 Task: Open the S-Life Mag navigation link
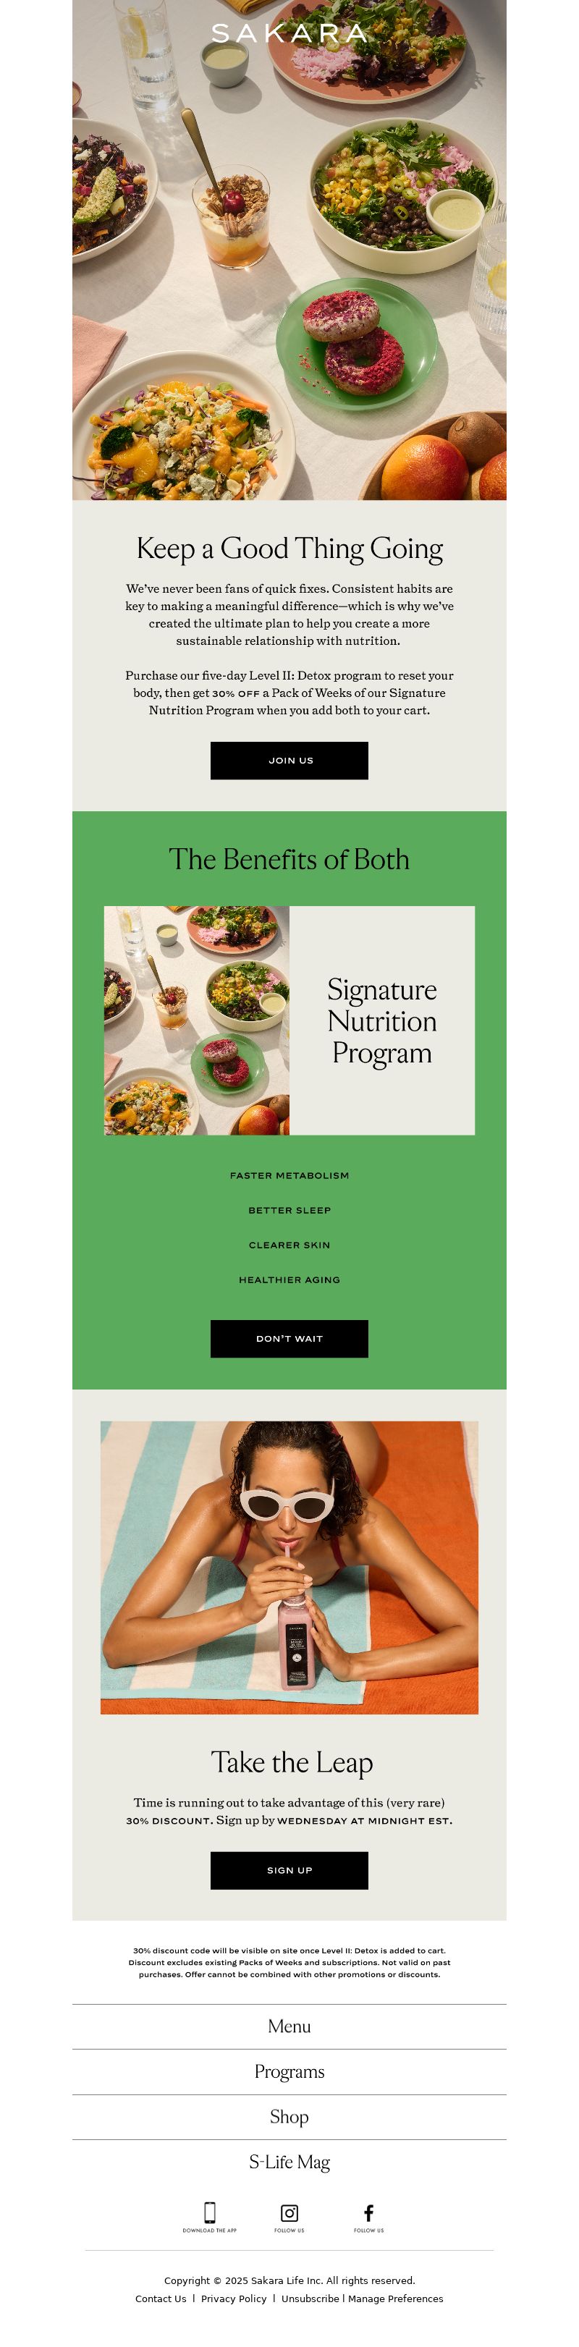tap(289, 2162)
